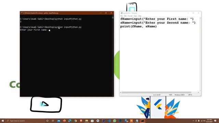This screenshot has height=123, width=219.
Task: Open the Action Center notifications icon
Action: tap(215, 121)
